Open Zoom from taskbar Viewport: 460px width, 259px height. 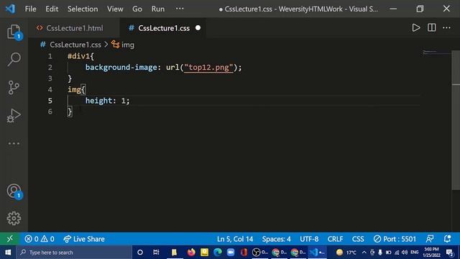pos(231,253)
